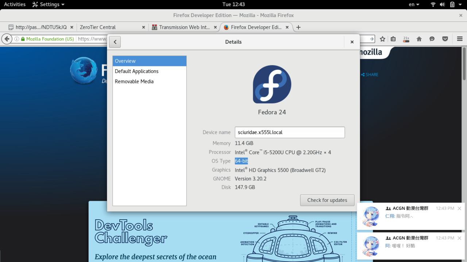Open the Firefox hamburger menu
The image size is (467, 262).
459,39
